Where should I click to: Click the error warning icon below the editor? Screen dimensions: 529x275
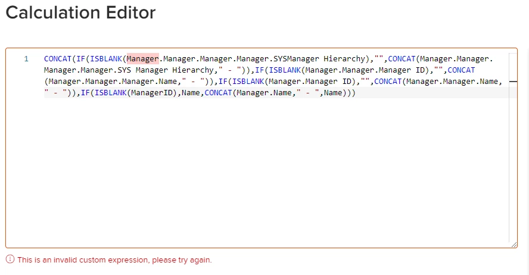click(10, 260)
